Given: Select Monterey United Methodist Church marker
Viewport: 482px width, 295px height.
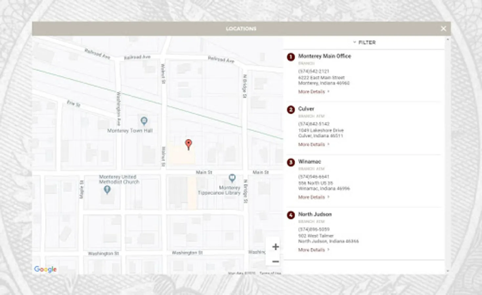Looking at the screenshot, I should click(107, 189).
